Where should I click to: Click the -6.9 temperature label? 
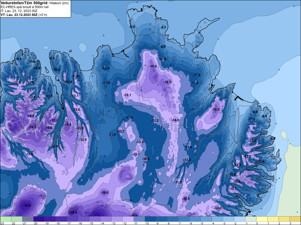click(x=55, y=146)
